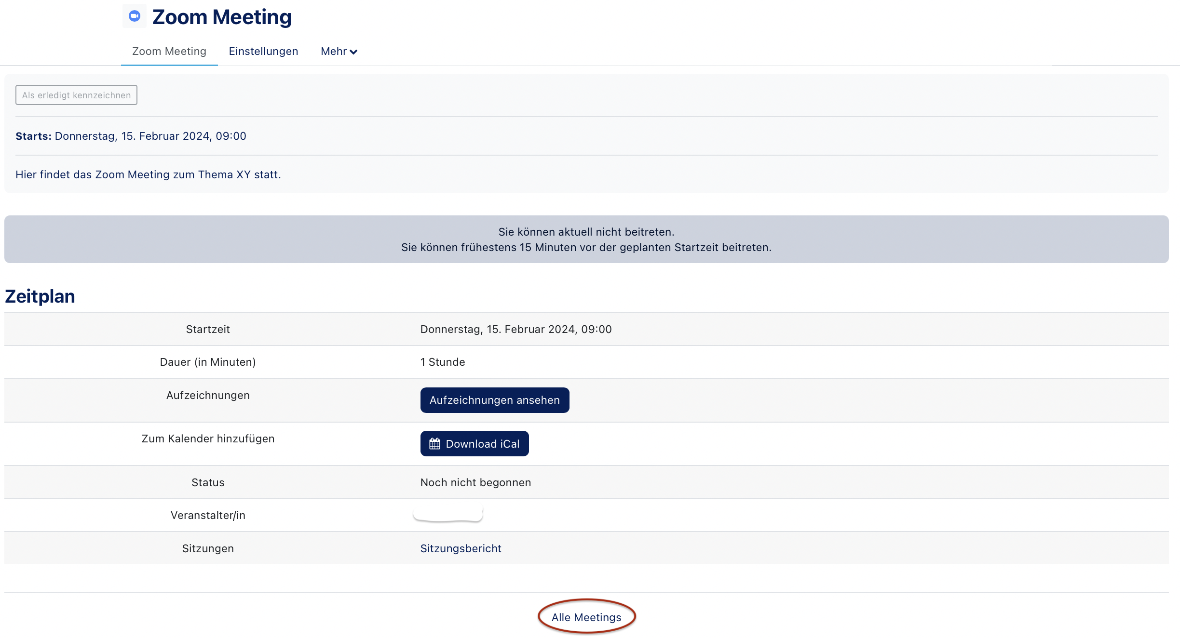Switch to the Einstellungen tab

pyautogui.click(x=263, y=51)
